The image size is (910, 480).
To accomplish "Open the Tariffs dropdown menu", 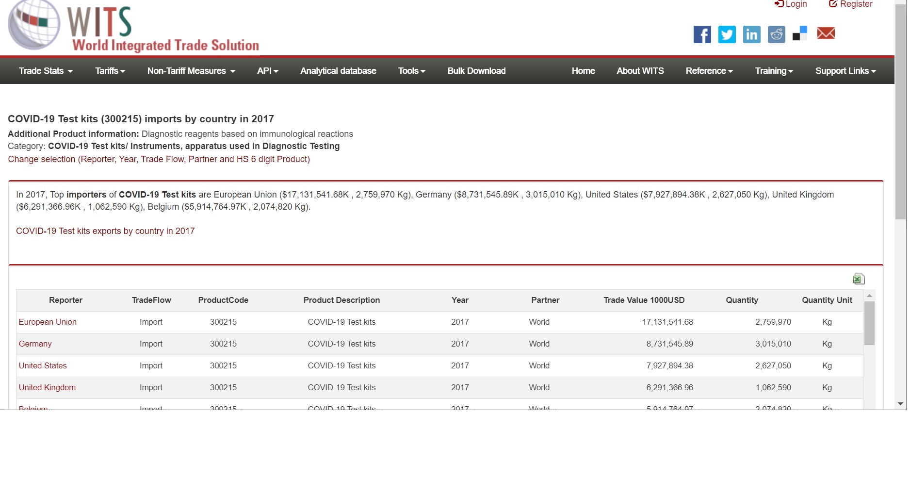I will pos(110,71).
